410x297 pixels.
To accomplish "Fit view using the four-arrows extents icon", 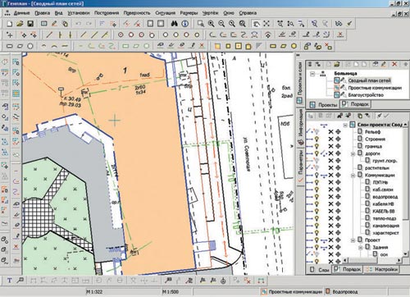I will pos(266,24).
